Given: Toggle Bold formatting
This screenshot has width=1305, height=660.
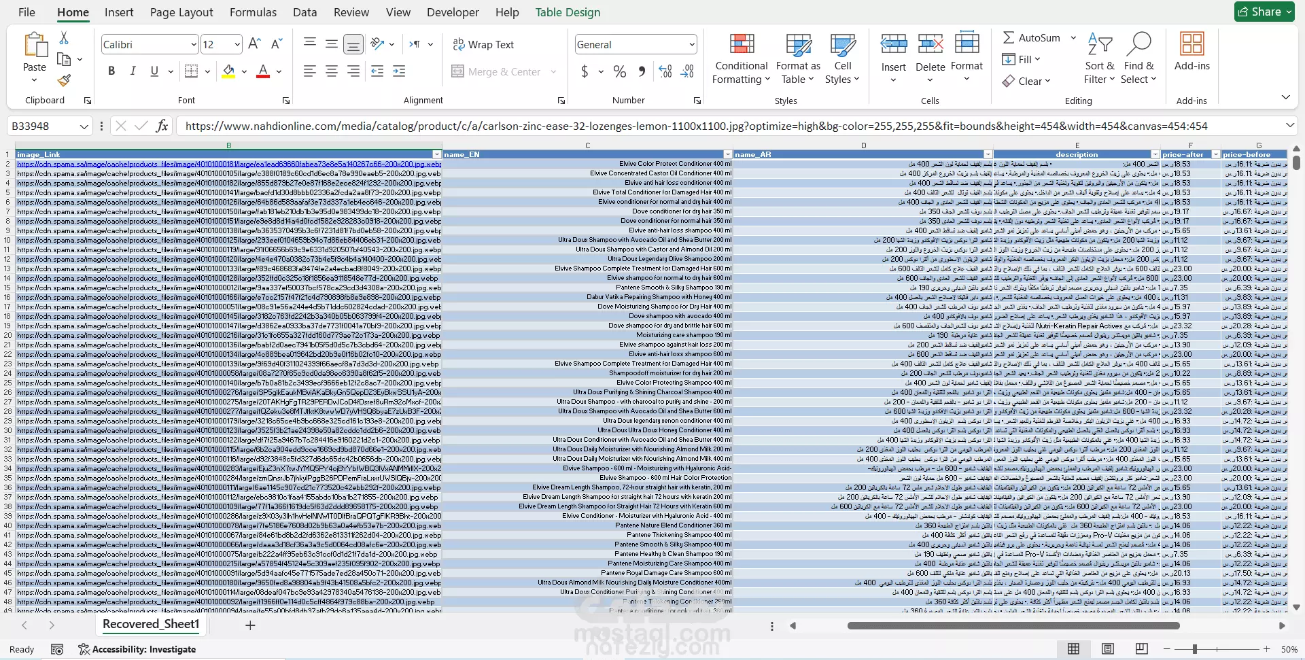Looking at the screenshot, I should tap(111, 71).
